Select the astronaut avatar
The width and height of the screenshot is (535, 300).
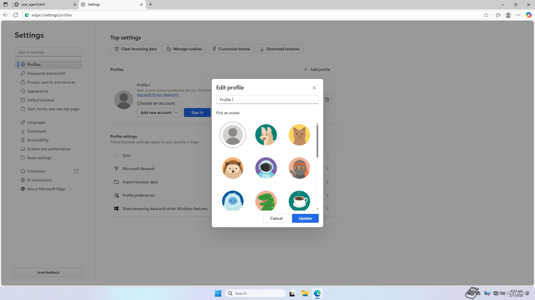pyautogui.click(x=266, y=168)
